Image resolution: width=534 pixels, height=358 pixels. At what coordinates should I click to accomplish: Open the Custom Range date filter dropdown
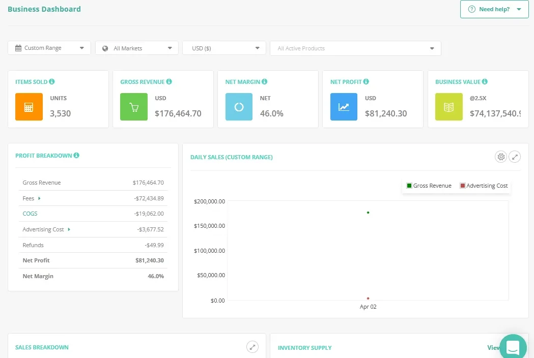(49, 48)
